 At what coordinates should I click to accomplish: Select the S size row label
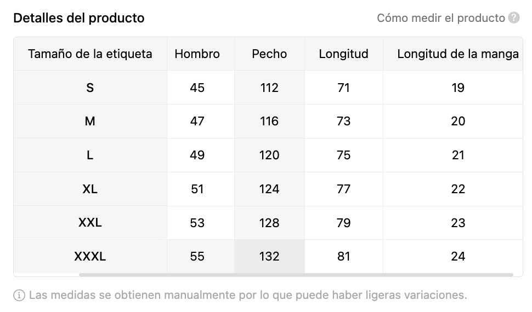click(90, 88)
